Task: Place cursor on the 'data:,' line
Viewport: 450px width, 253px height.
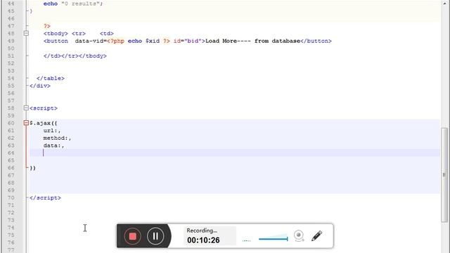Action: 53,145
